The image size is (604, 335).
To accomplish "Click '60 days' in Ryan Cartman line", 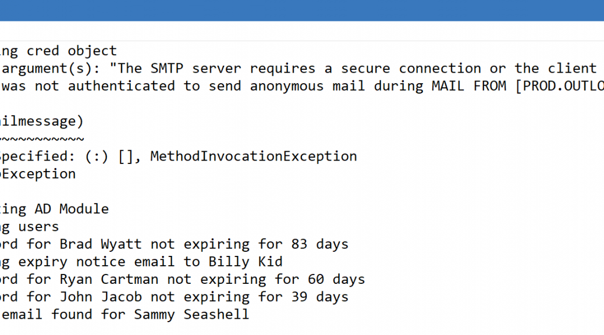I will (x=336, y=279).
